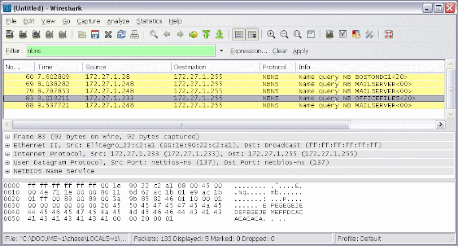Click the Expression... button
The height and width of the screenshot is (246, 458).
pyautogui.click(x=248, y=51)
